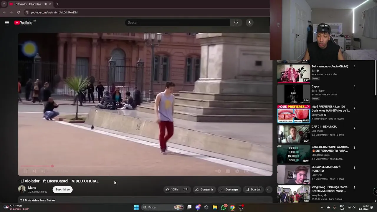The width and height of the screenshot is (377, 212).
Task: Show hidden system tray icons chevron
Action: tap(322, 207)
